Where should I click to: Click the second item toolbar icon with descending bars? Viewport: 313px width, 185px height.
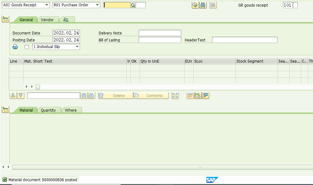pyautogui.click(x=21, y=96)
